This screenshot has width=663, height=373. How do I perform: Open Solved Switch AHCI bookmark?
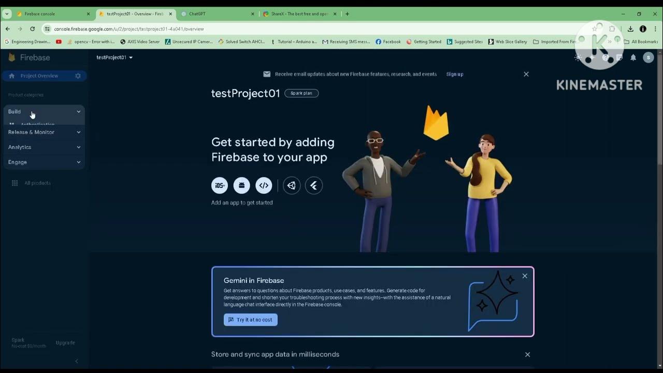(242, 41)
